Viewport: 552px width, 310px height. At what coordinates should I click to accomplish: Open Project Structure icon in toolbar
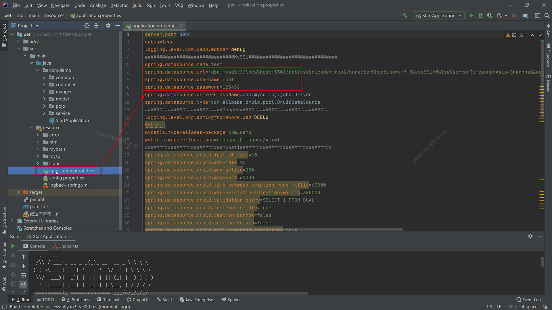coord(526,15)
